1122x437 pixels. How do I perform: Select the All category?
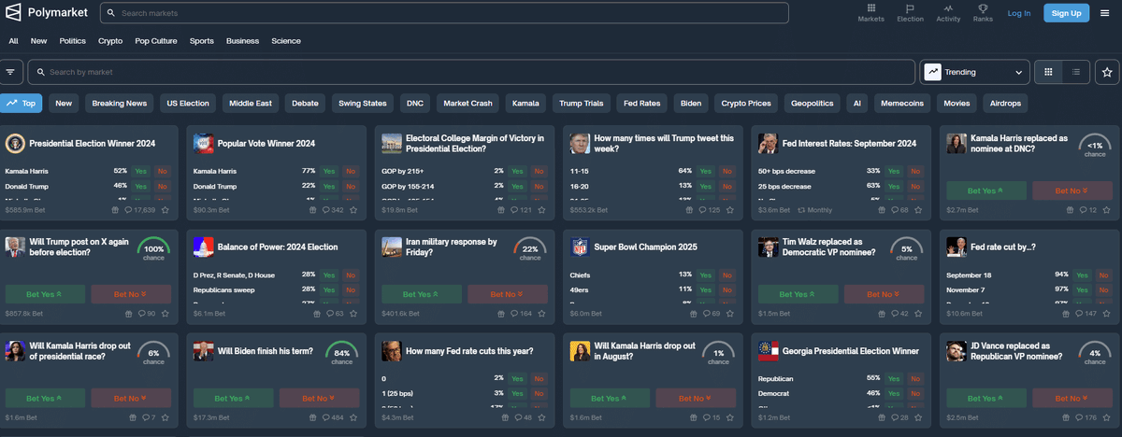coord(13,41)
